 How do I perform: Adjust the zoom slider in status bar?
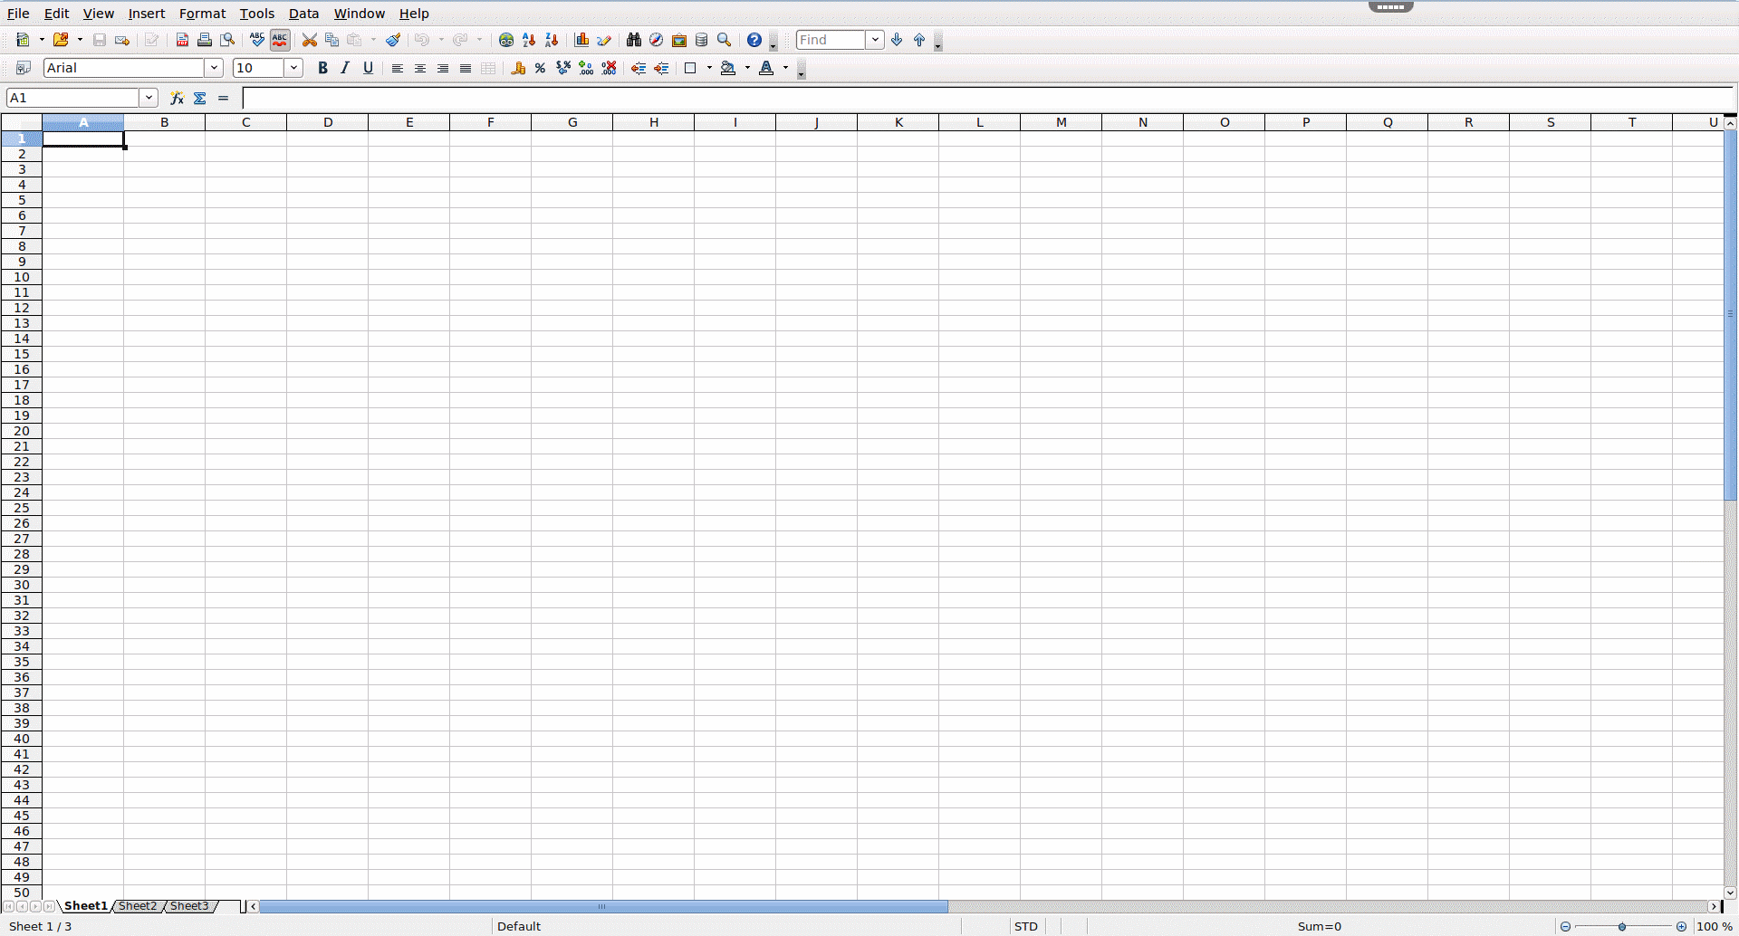1621,926
